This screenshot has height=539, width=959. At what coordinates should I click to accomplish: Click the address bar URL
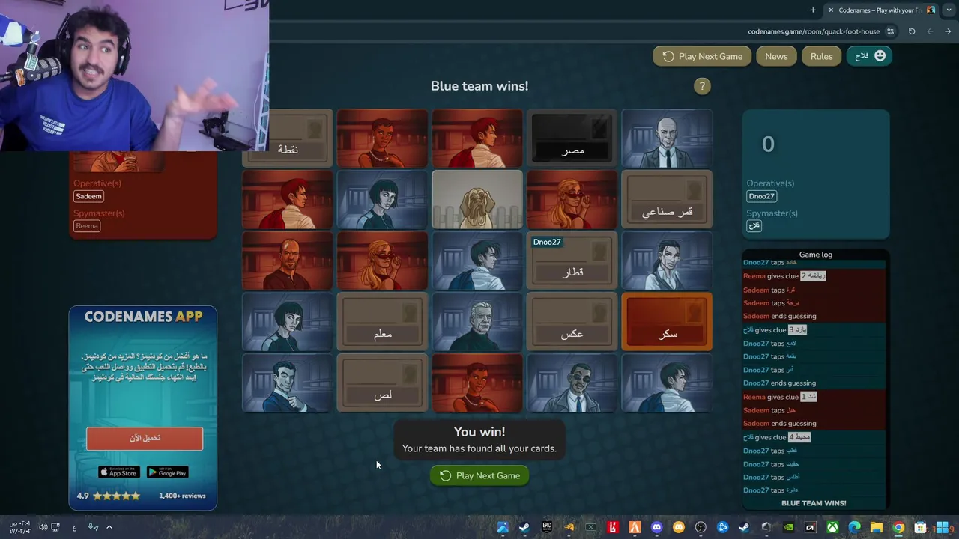point(814,31)
